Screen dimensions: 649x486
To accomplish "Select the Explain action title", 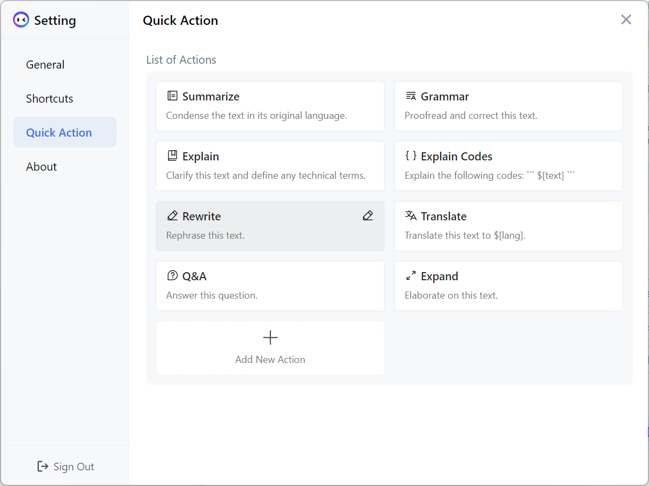I will 201,157.
